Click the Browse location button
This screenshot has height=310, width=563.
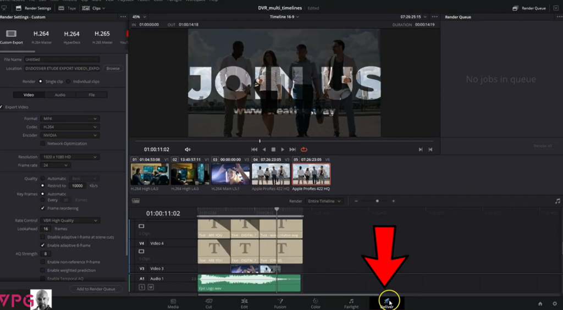coord(113,69)
